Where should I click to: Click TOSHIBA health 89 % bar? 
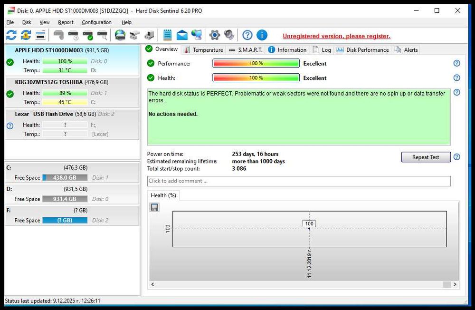pos(65,93)
